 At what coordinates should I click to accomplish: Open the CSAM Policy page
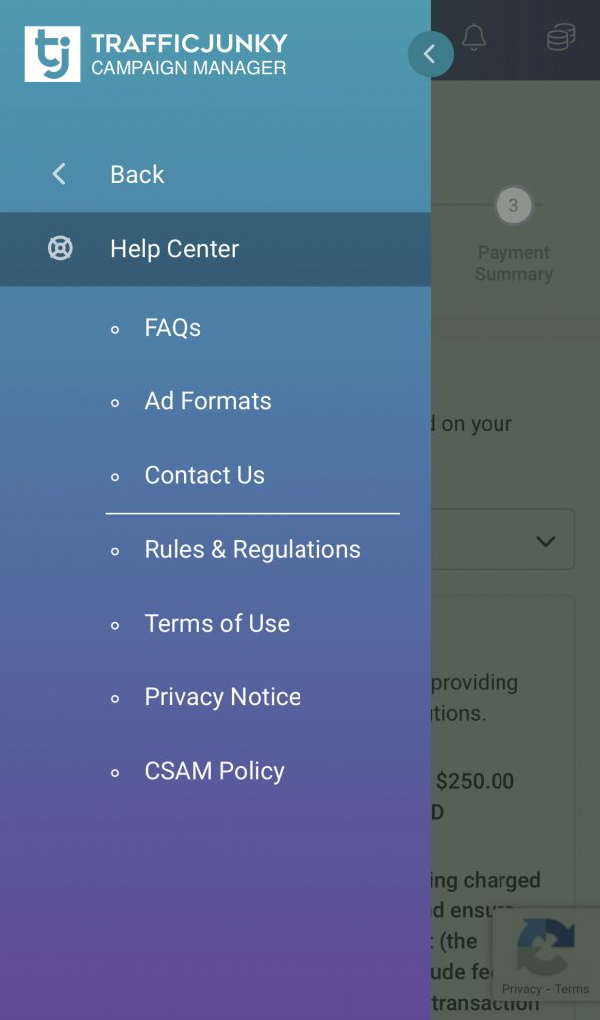click(x=215, y=771)
